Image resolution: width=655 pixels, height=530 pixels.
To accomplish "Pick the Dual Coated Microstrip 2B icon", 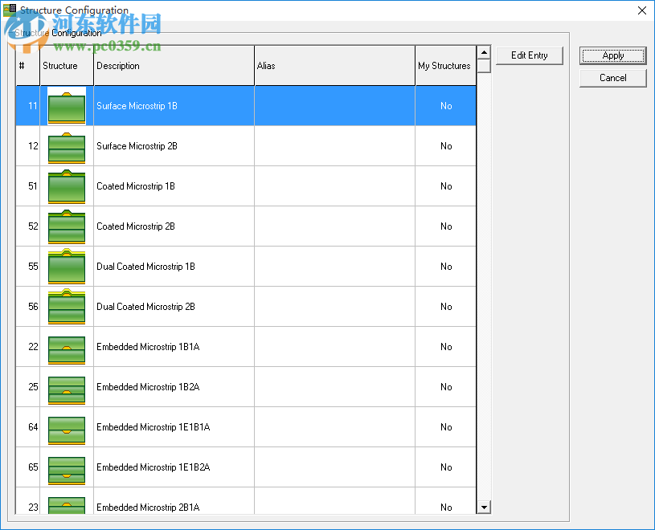I will [x=67, y=307].
